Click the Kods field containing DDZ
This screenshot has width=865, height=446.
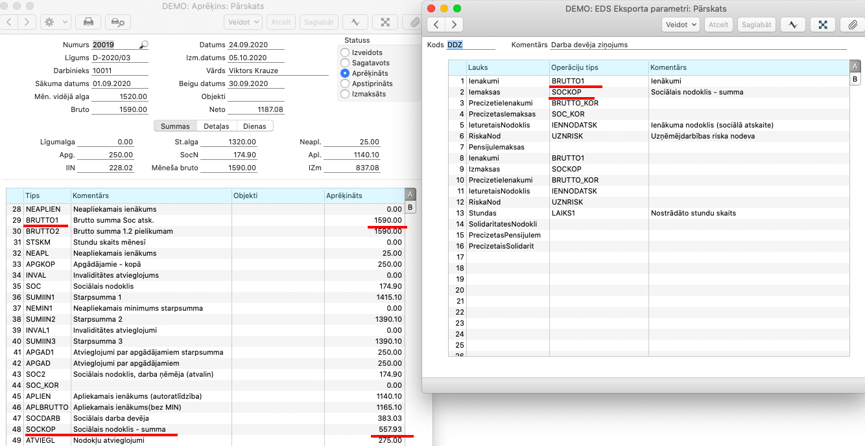point(470,45)
